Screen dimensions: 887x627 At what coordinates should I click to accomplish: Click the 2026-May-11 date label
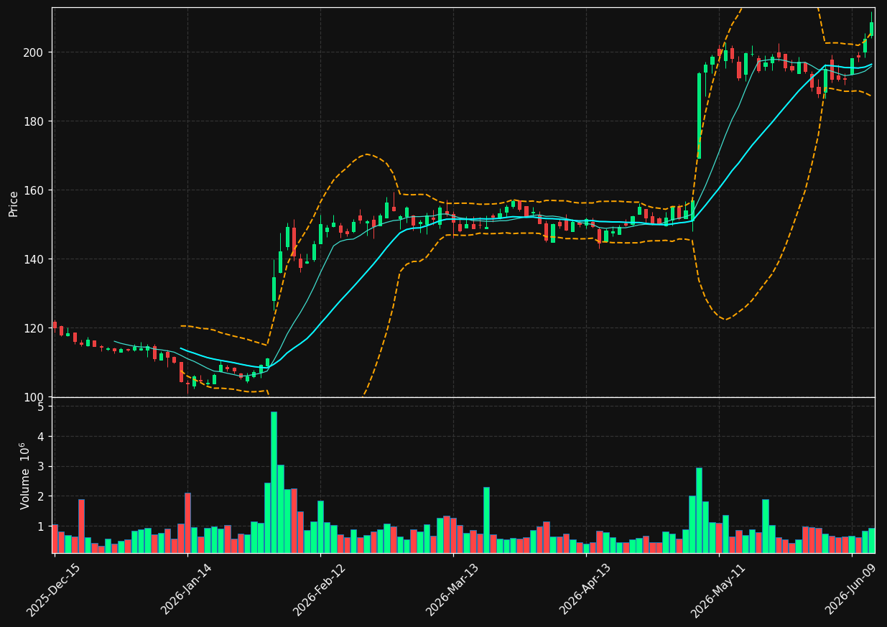click(x=719, y=590)
